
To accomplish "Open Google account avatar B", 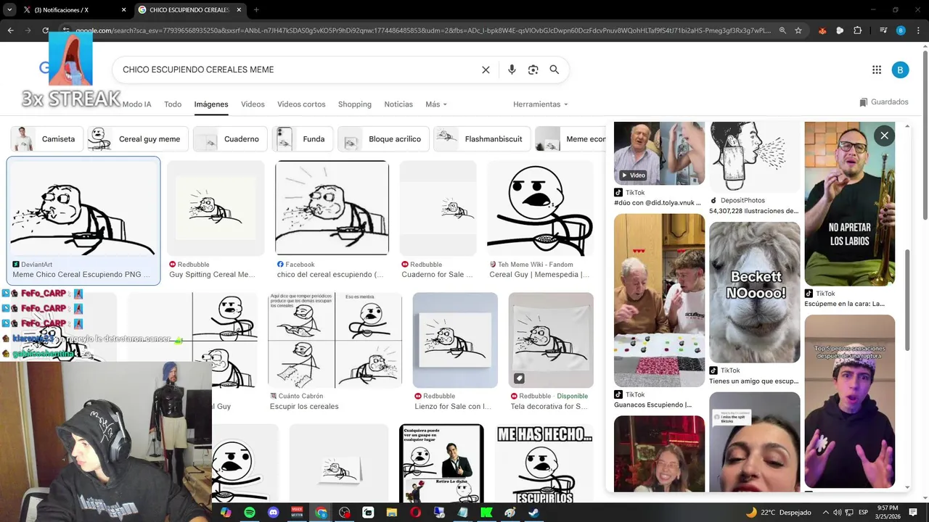I will [900, 70].
